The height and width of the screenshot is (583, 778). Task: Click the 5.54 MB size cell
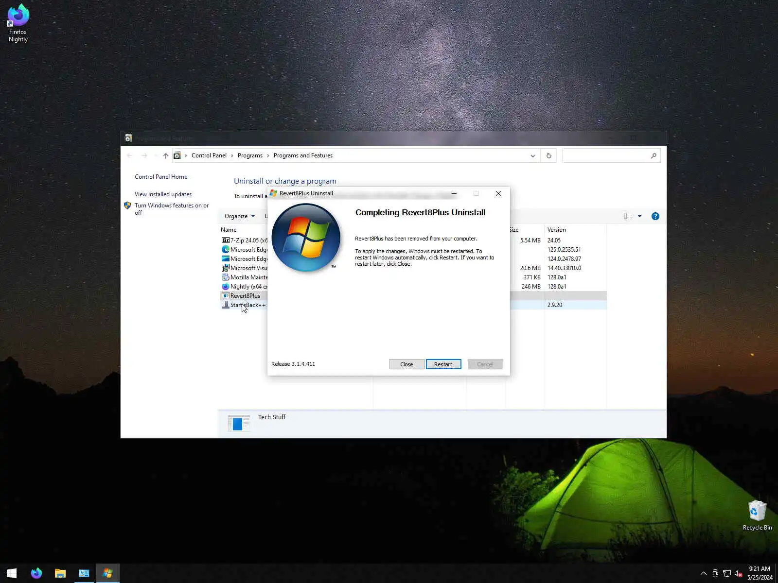pos(530,240)
